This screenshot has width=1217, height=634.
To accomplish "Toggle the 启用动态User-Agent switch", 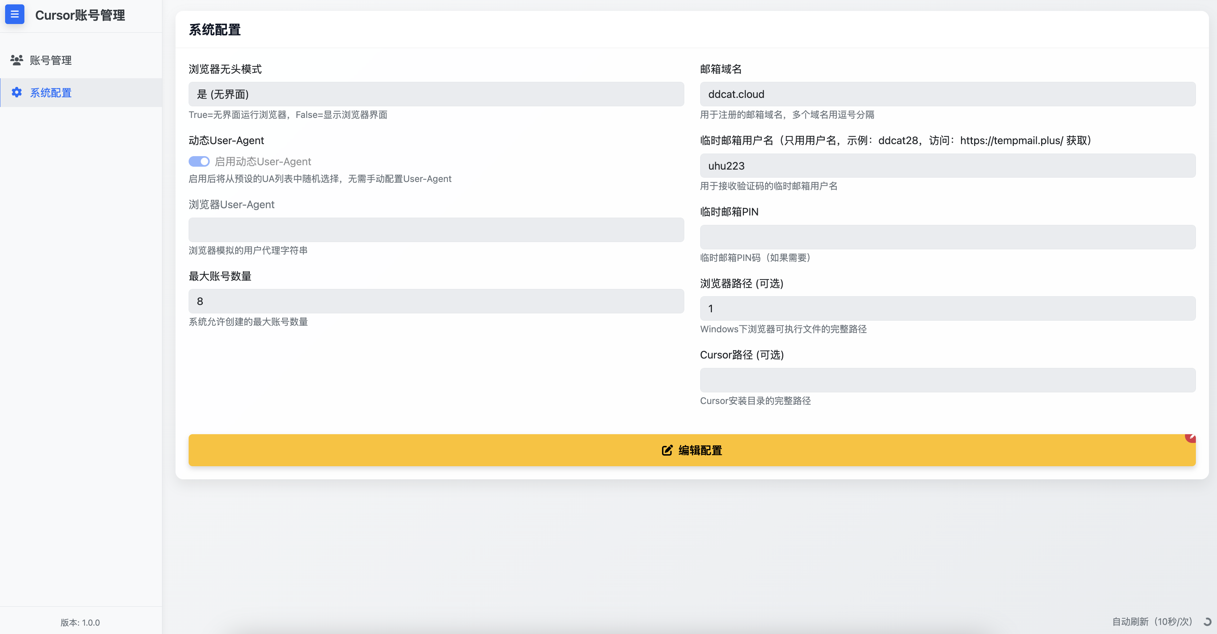I will click(199, 162).
